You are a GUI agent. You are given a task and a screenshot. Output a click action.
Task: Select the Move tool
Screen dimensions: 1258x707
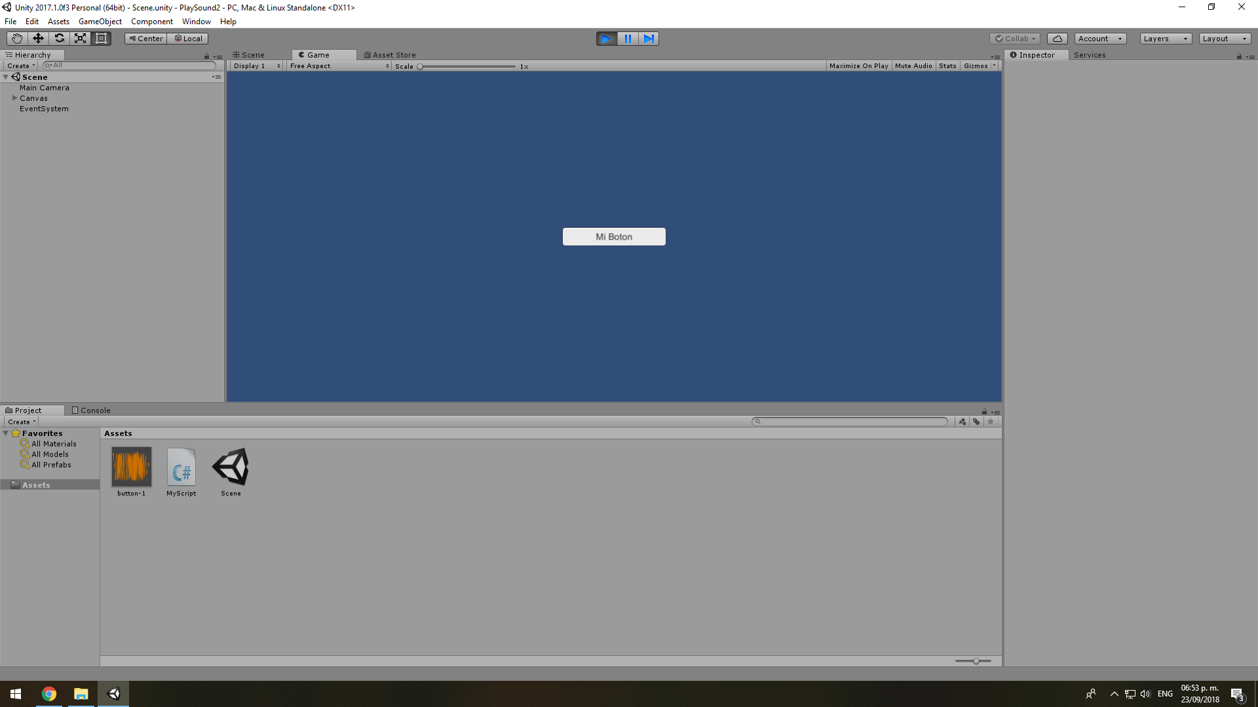pyautogui.click(x=38, y=39)
